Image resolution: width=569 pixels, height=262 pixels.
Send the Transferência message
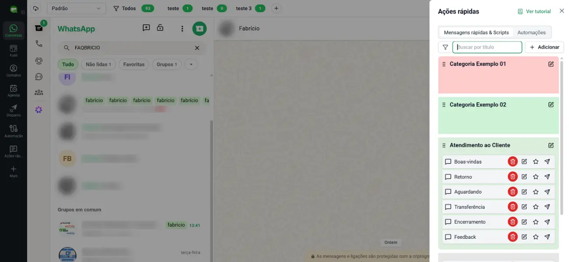pyautogui.click(x=547, y=207)
